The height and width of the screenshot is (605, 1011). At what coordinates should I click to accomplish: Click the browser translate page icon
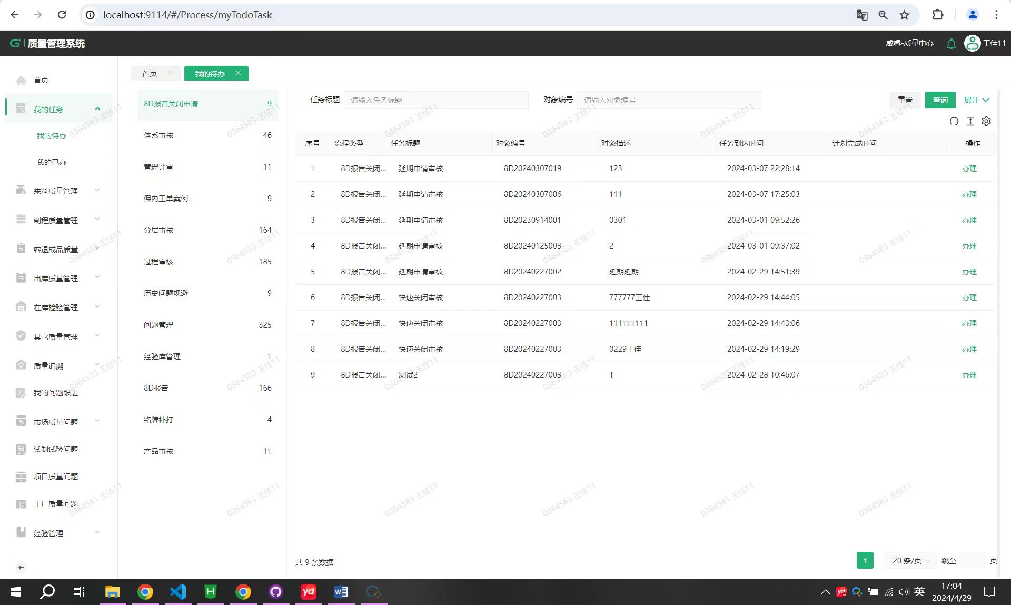pyautogui.click(x=862, y=15)
